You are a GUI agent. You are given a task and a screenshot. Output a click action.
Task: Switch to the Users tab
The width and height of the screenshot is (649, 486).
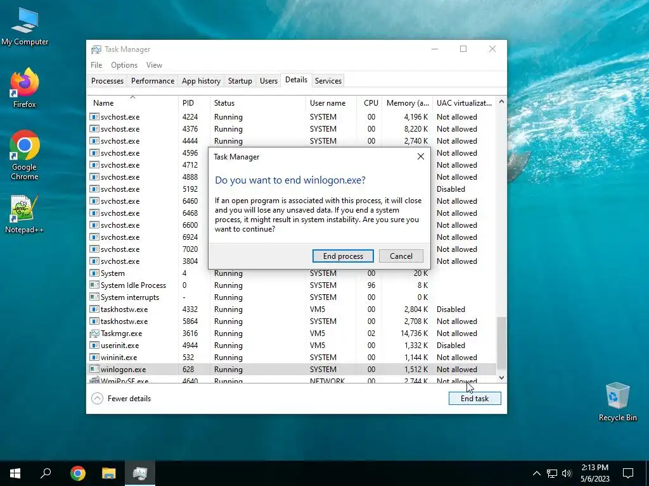pyautogui.click(x=269, y=81)
